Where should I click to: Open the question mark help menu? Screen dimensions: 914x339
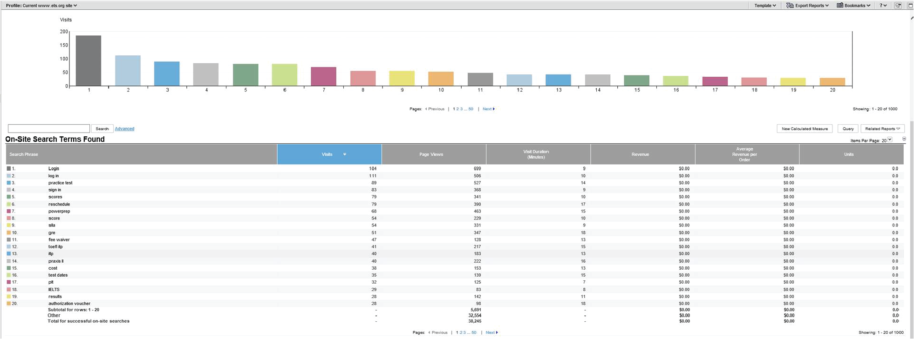point(882,6)
